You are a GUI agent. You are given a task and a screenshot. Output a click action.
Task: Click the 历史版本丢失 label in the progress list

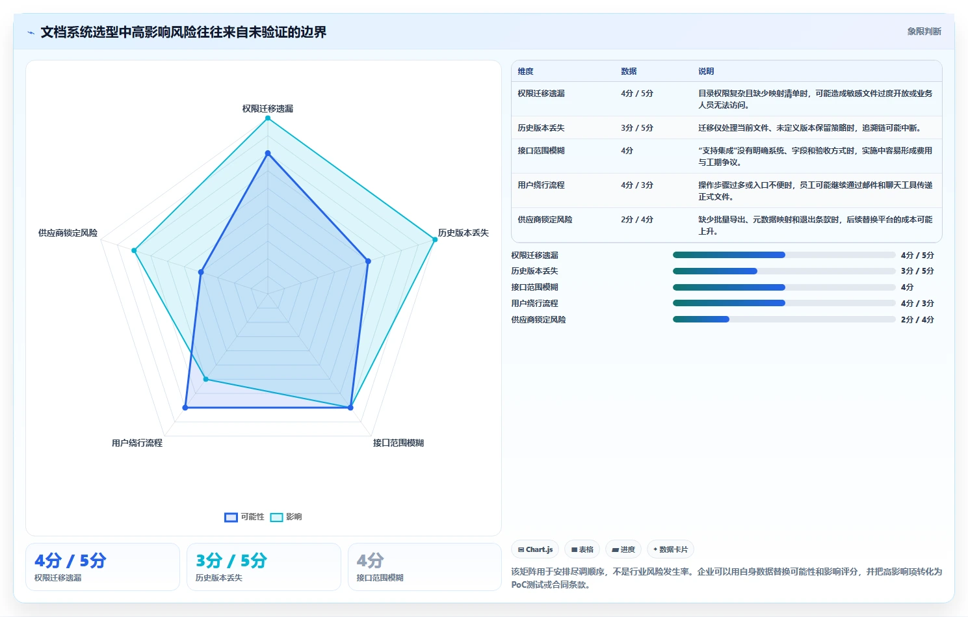click(534, 271)
